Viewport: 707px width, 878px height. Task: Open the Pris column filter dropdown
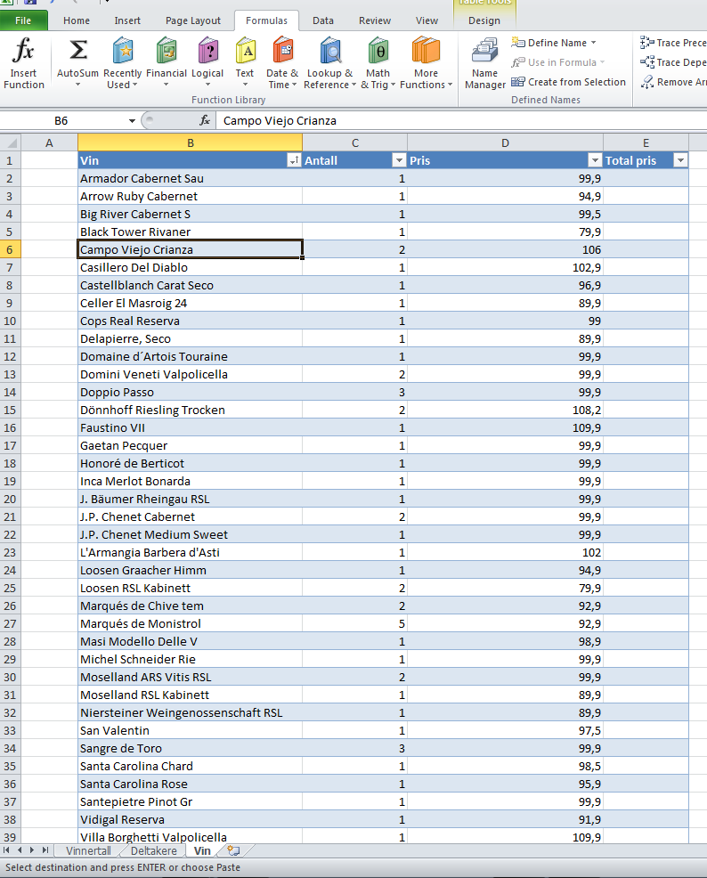click(595, 160)
